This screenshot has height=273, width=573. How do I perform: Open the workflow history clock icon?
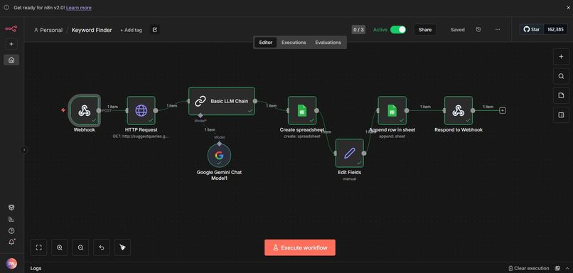[x=478, y=30]
